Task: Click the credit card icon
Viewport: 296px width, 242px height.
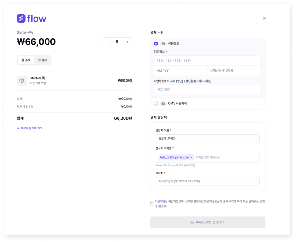Action: [163, 44]
